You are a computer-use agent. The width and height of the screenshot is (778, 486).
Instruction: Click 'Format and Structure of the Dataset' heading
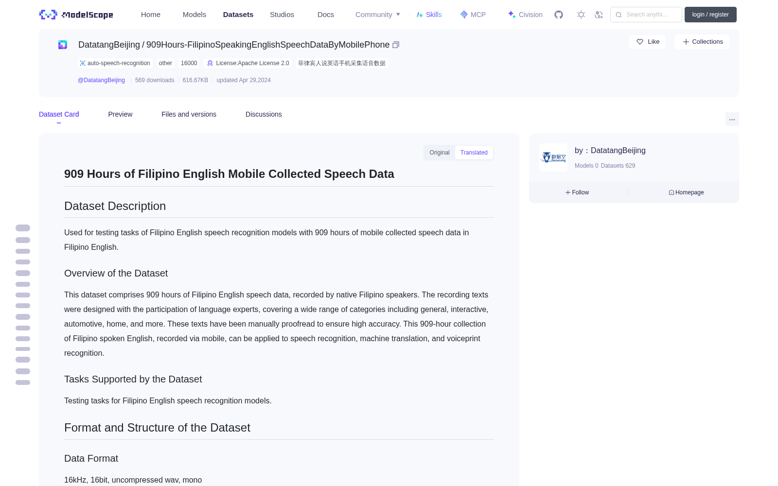tap(157, 428)
